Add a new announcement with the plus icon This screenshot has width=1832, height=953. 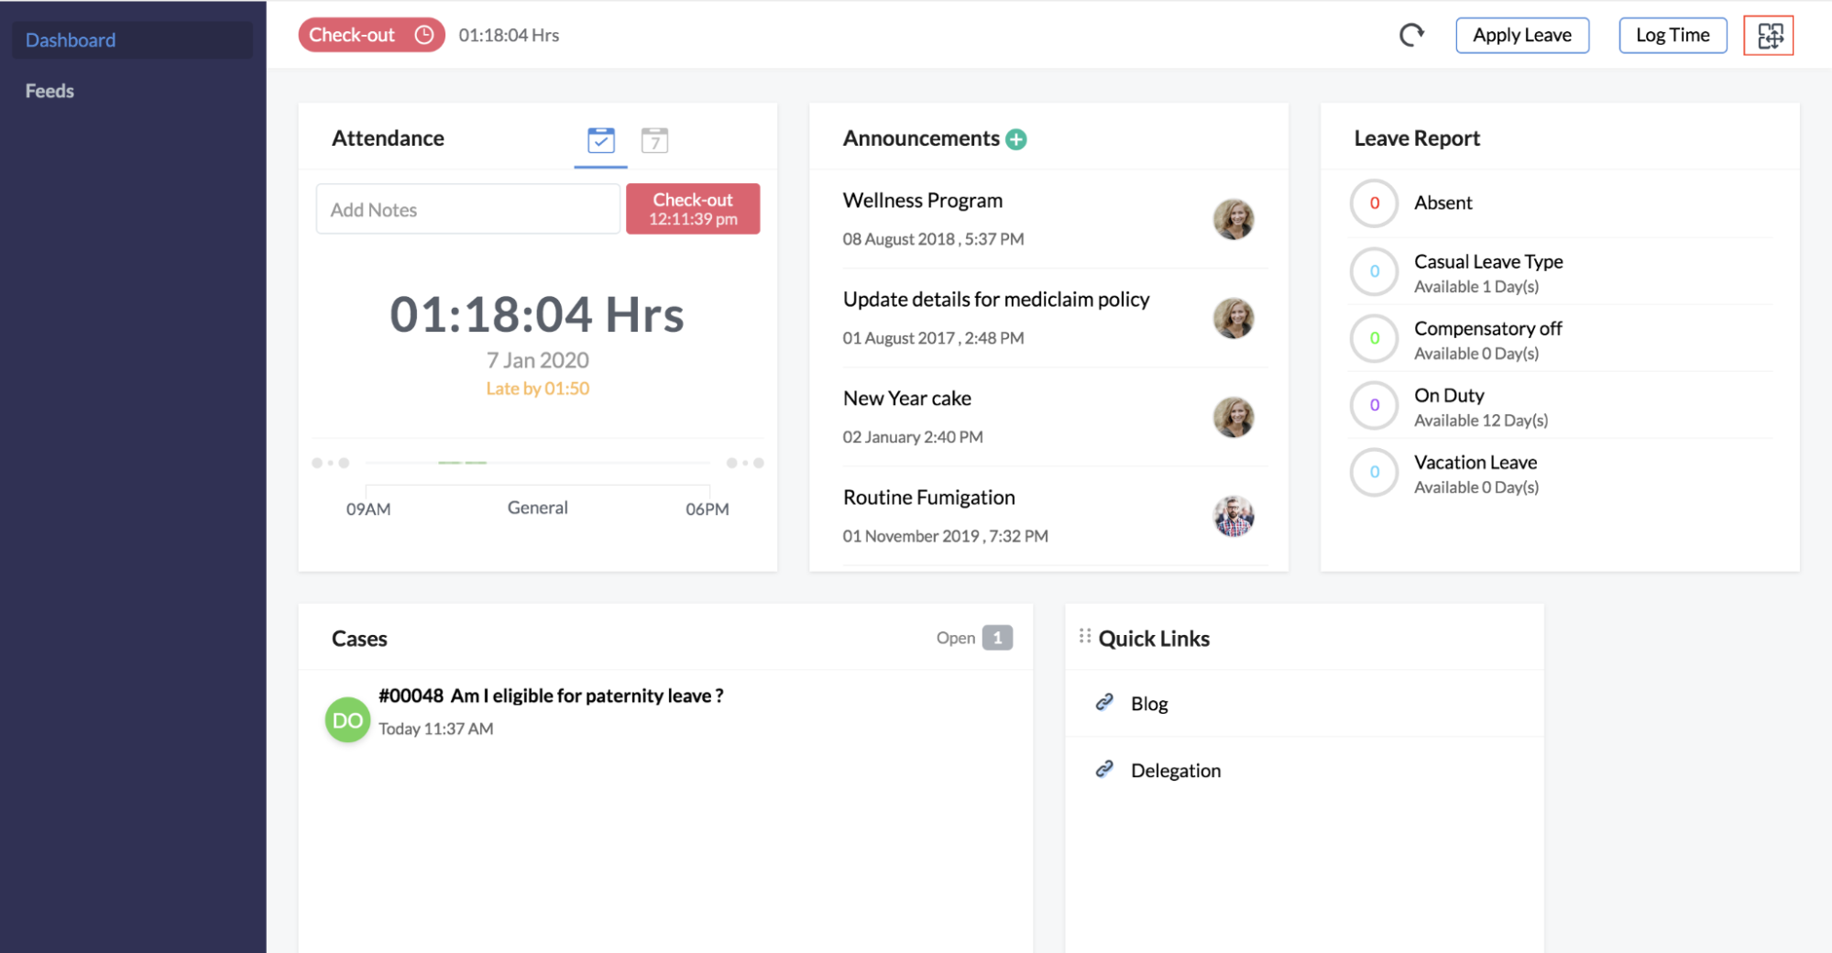(x=1015, y=138)
